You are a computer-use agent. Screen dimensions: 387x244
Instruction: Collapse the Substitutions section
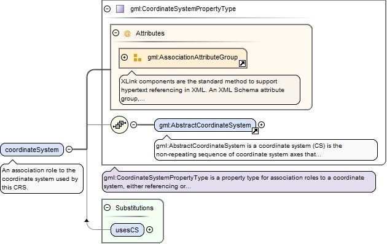tap(107, 208)
